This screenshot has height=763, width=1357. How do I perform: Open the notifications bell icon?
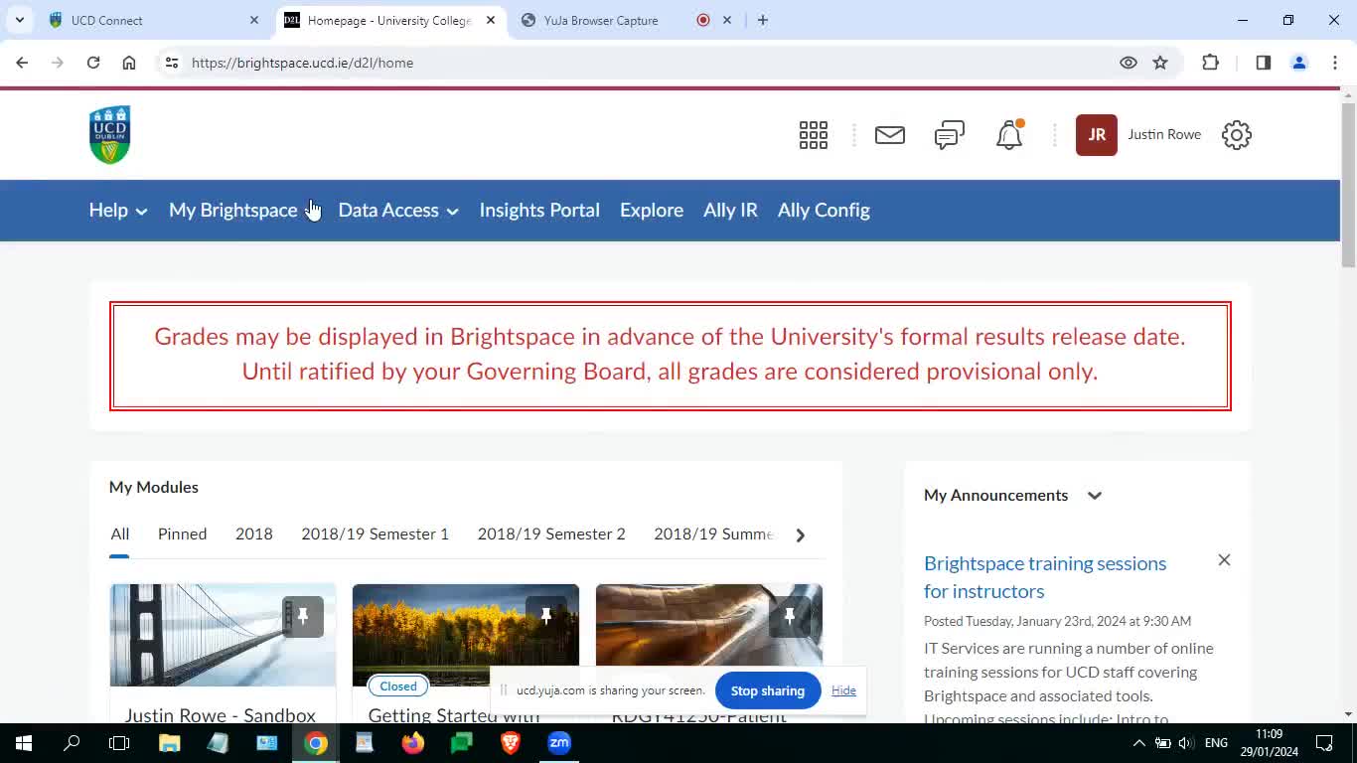1009,135
